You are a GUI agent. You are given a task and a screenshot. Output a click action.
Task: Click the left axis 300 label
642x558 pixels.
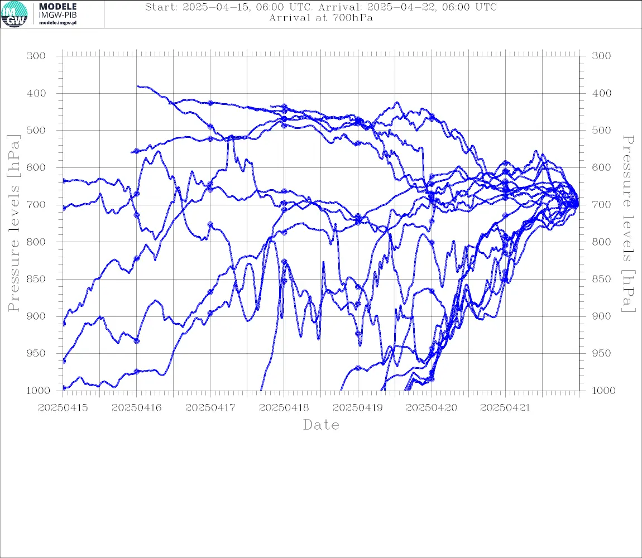tap(36, 56)
